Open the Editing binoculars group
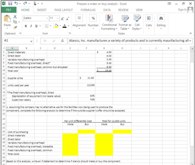The image size is (195, 165). (x=161, y=22)
